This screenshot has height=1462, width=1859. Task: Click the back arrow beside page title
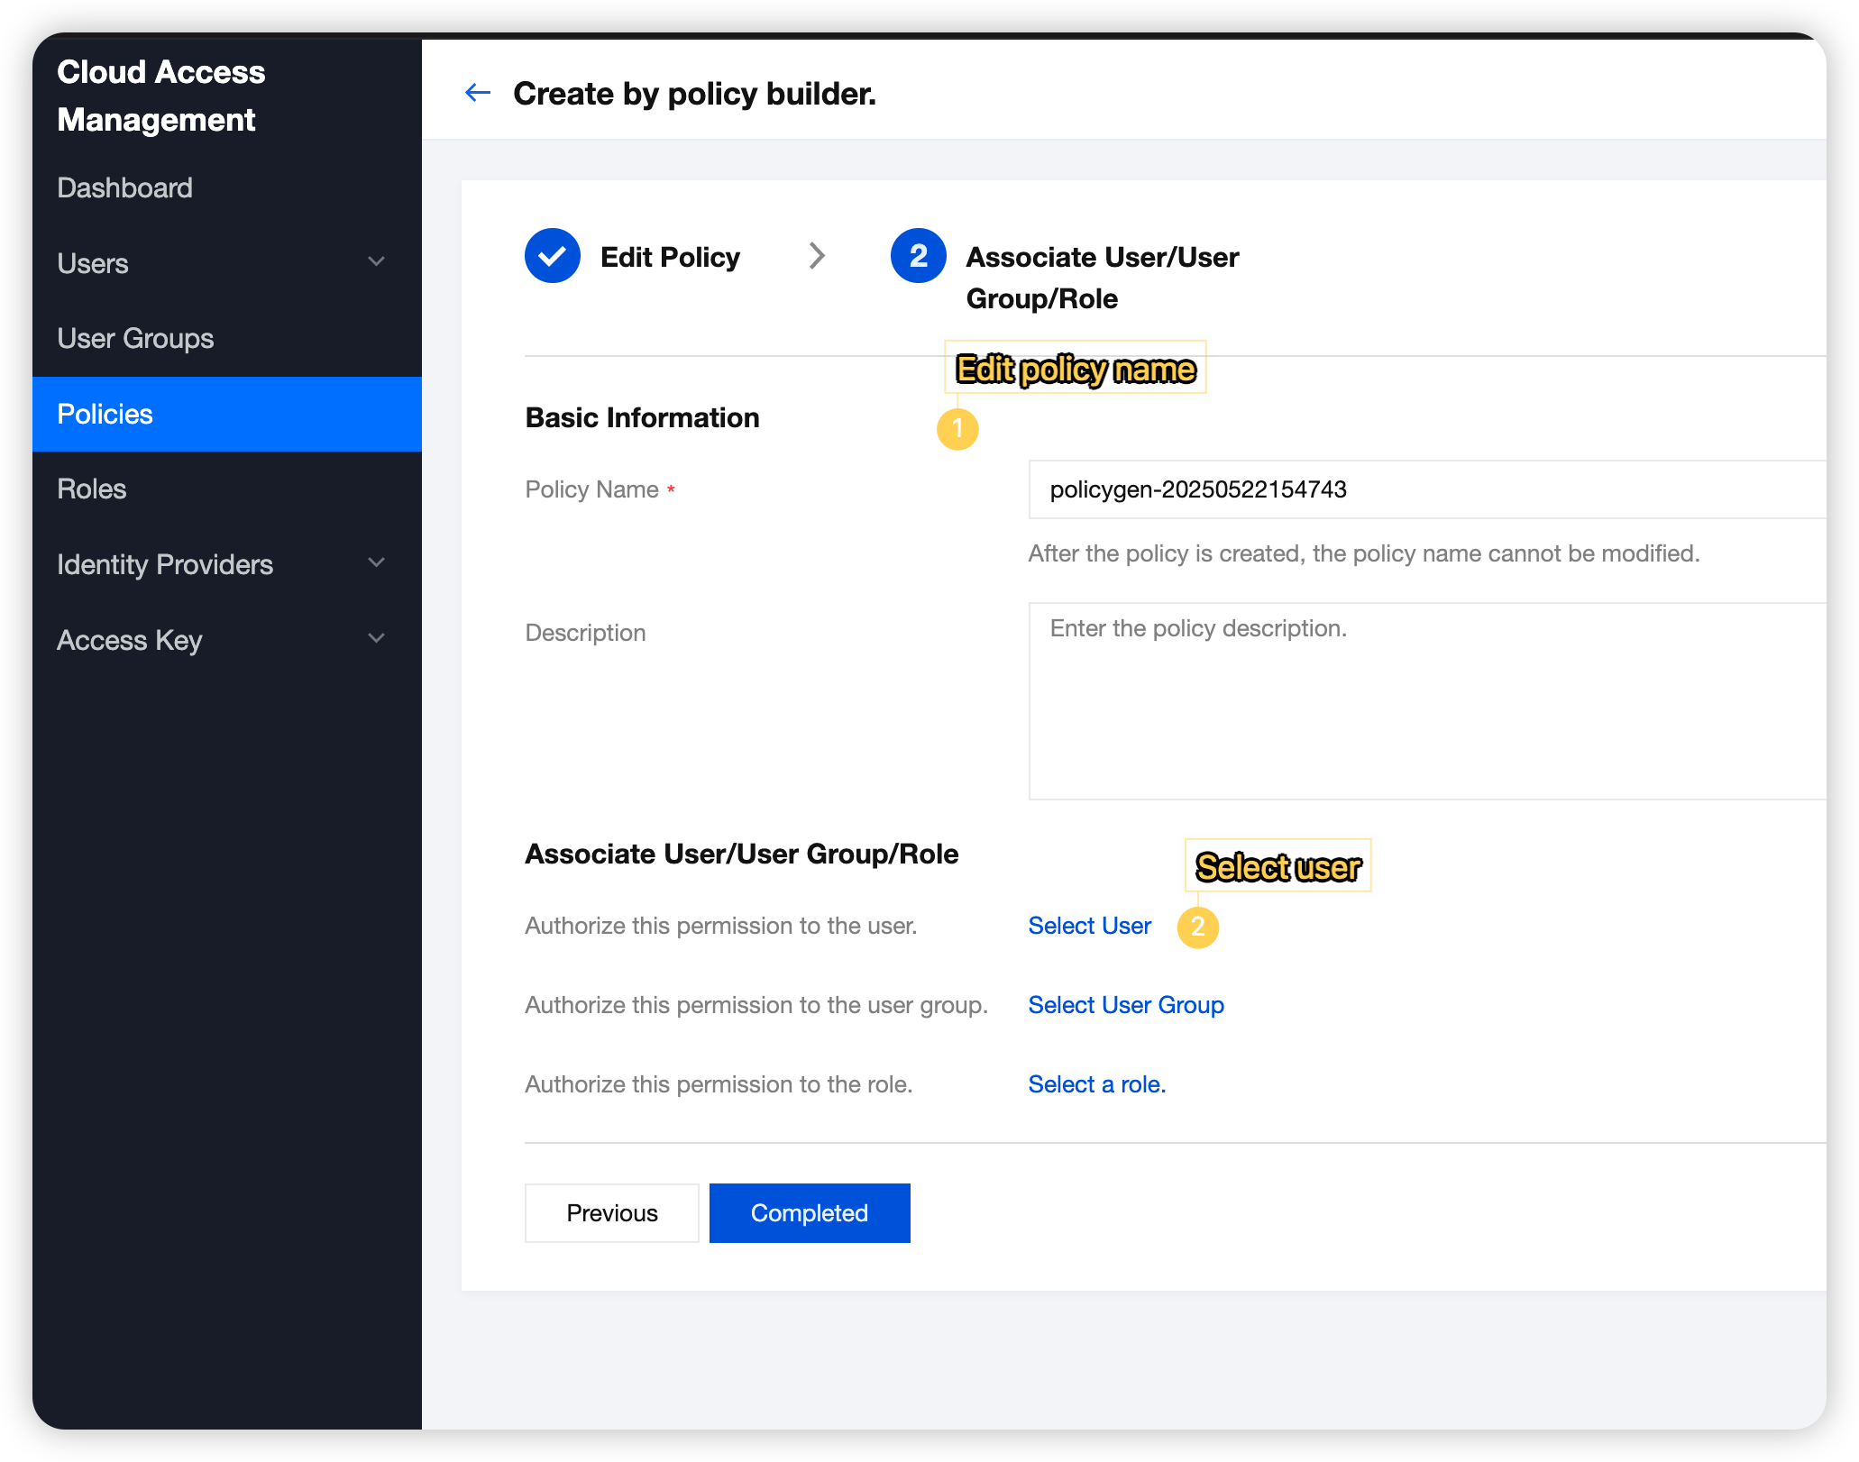pyautogui.click(x=477, y=93)
